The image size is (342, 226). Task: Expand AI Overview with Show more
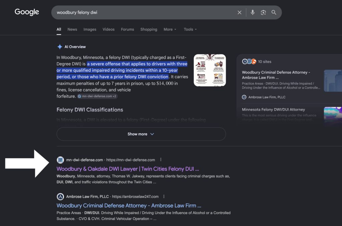click(141, 134)
